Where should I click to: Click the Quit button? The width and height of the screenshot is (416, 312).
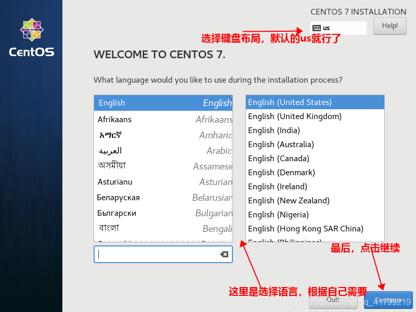tap(333, 300)
